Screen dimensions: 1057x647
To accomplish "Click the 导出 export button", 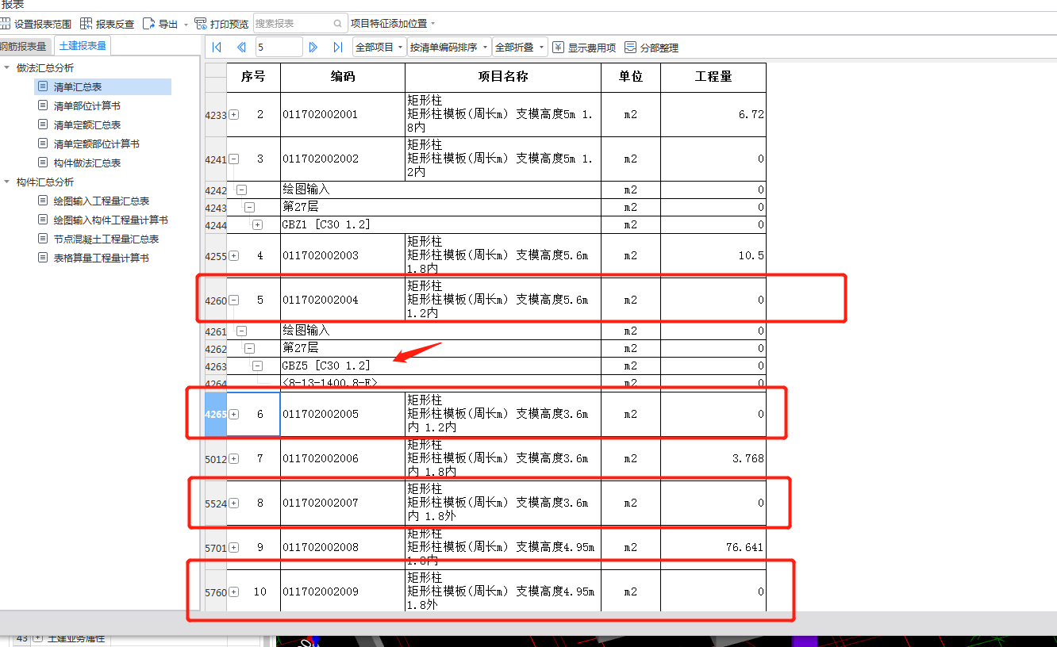I will click(160, 24).
